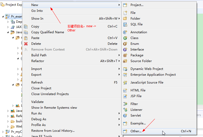Expand the Show In submenu arrow
Screen dimensions: 203x137
(119, 19)
